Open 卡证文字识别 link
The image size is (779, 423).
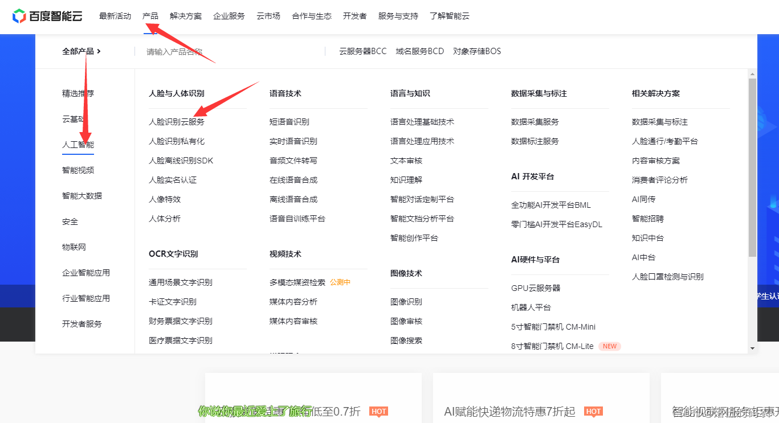pyautogui.click(x=173, y=302)
